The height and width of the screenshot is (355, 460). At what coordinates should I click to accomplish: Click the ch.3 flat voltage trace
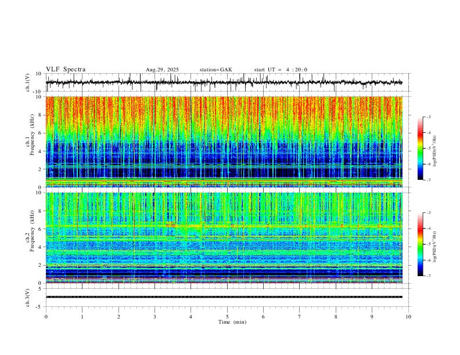tap(224, 297)
